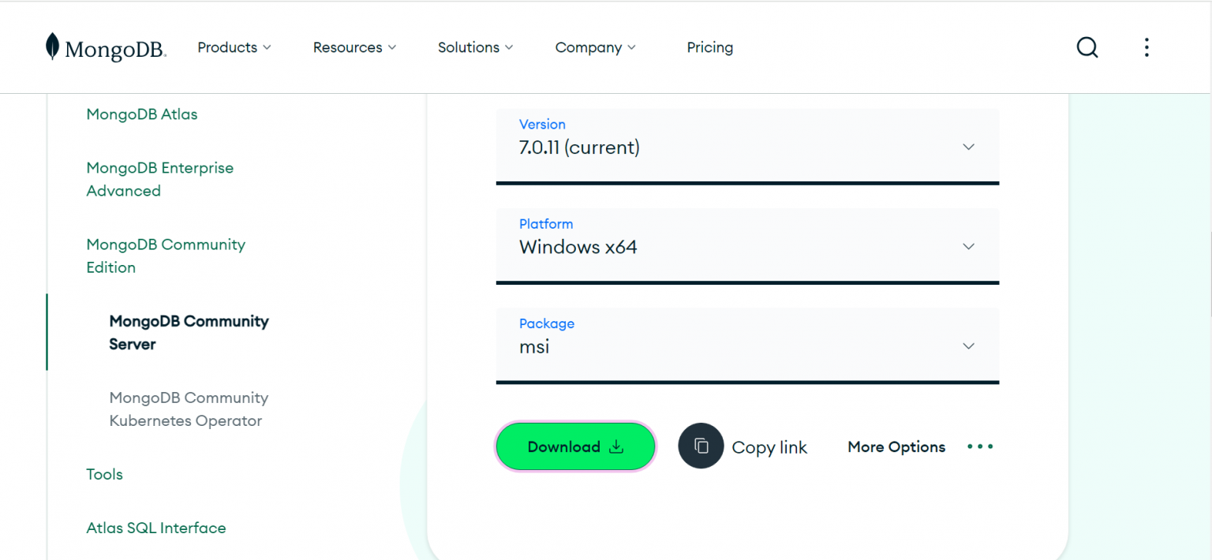Open the Package msi dropdown
Screen dimensions: 1212x560
(747, 345)
